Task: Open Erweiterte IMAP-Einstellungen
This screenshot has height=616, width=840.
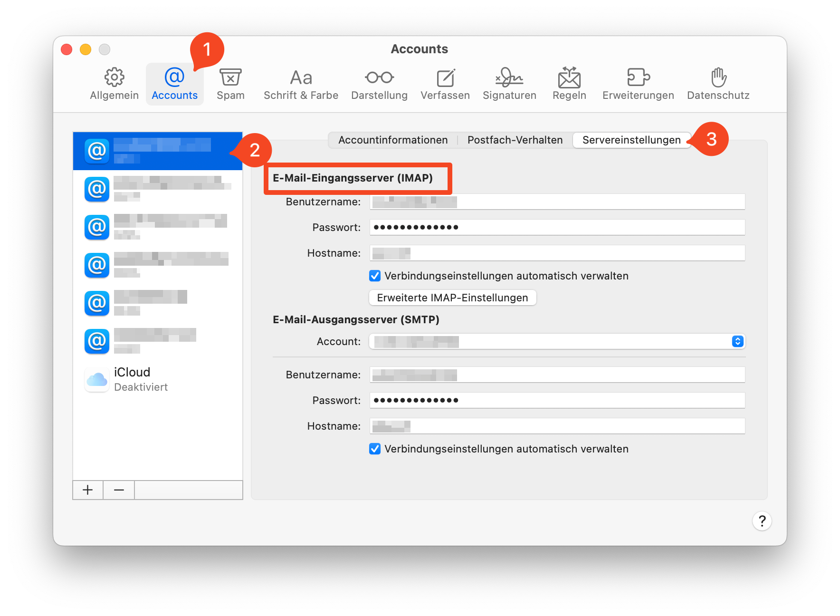Action: [453, 298]
